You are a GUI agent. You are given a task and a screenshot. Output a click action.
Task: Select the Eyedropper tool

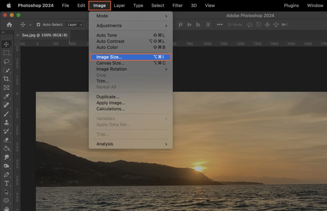click(7, 97)
